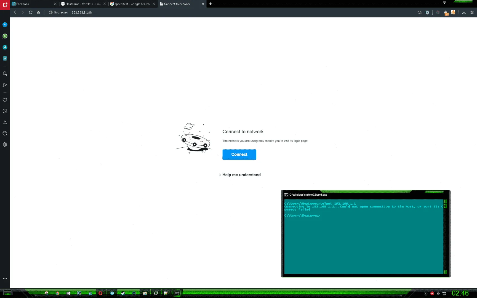Open Steam from the taskbar
477x298 pixels.
coord(123,293)
